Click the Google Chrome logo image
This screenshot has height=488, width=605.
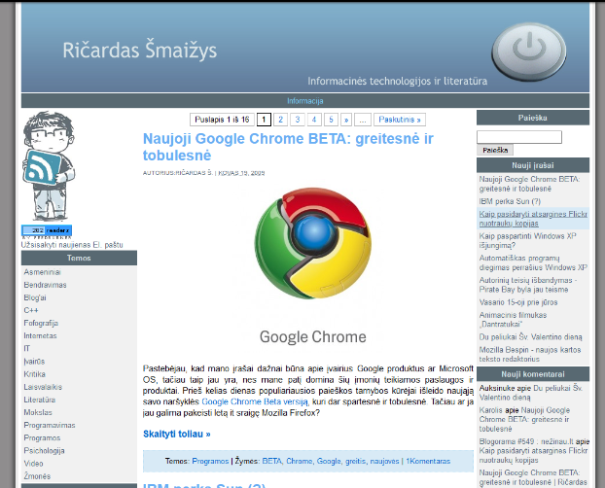pyautogui.click(x=313, y=243)
